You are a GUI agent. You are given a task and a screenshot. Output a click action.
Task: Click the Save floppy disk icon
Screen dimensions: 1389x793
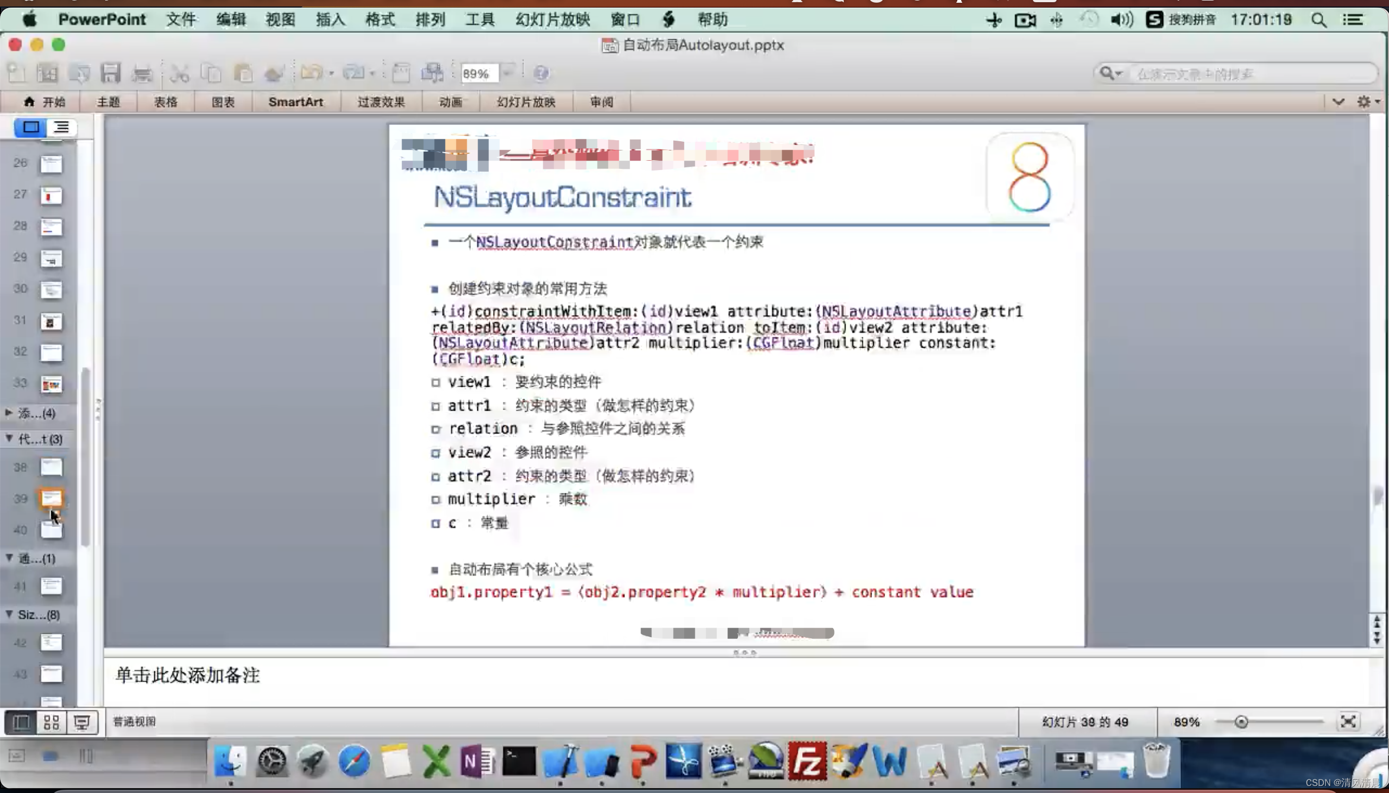(x=111, y=73)
